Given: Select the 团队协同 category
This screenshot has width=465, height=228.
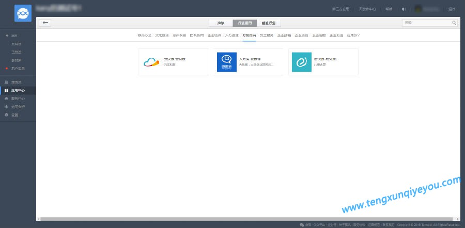Looking at the screenshot, I should point(197,35).
